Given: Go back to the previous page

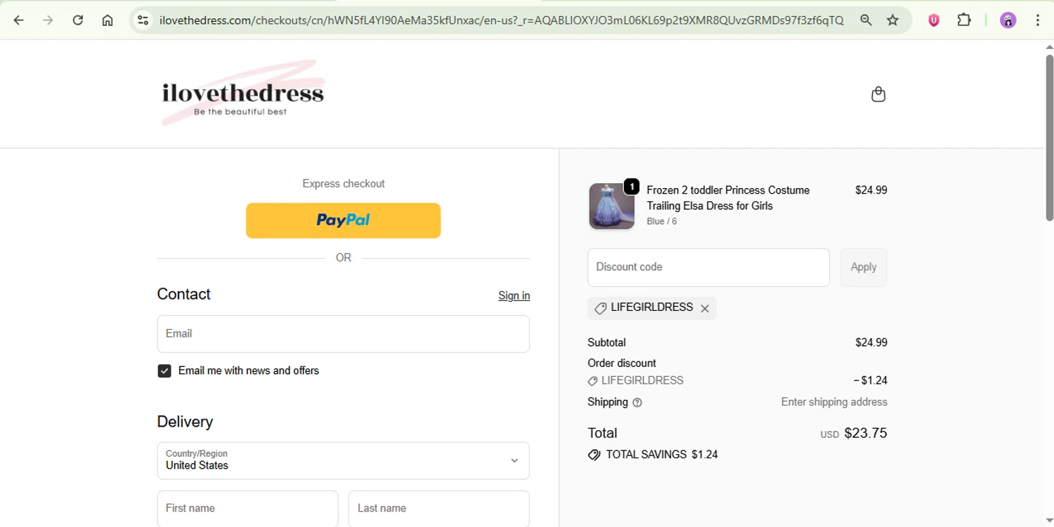Looking at the screenshot, I should (19, 20).
